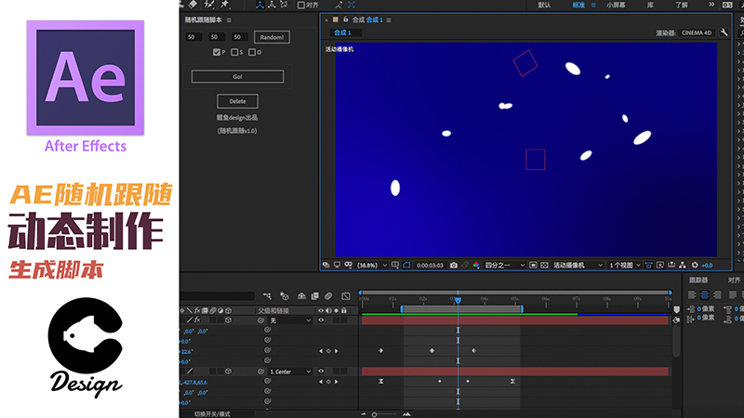744x418 pixels.
Task: Enable the S checkbox in script panel
Action: point(234,52)
